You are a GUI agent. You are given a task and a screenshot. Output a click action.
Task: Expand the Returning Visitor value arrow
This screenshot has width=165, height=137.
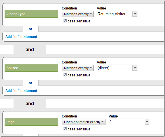point(135,14)
